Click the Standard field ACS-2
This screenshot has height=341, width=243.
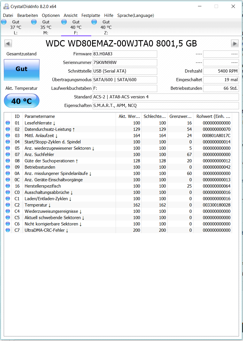[166, 97]
